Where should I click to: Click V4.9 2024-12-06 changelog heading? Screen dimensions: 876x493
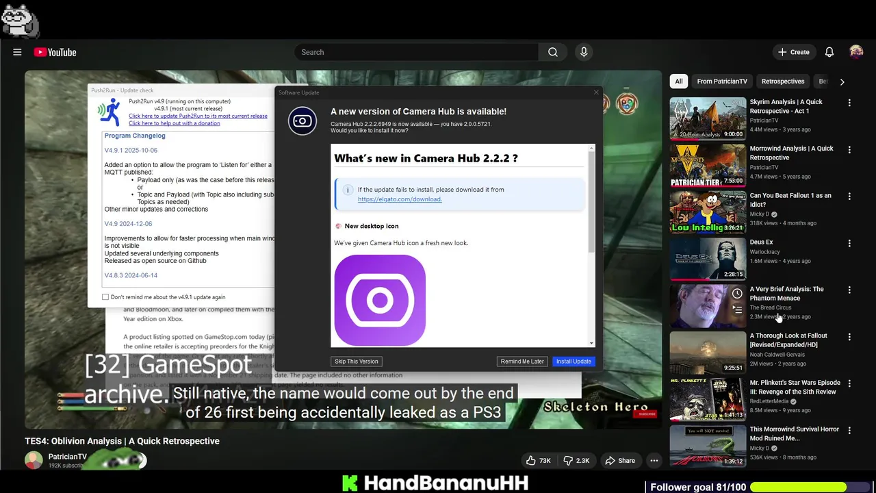(x=128, y=224)
